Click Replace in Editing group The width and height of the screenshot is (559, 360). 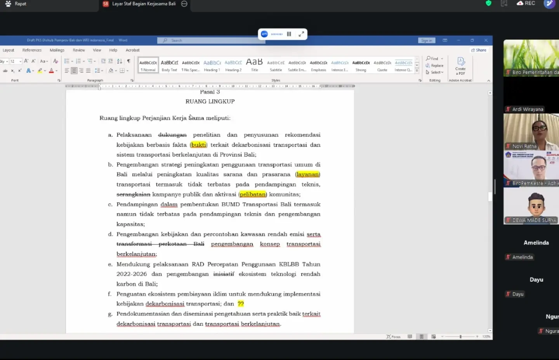[x=434, y=65]
